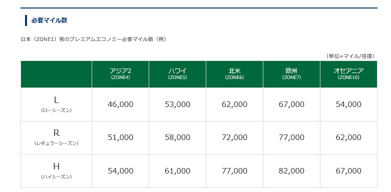
Task: Click the 単位=マイル/往復 unit note
Action: pyautogui.click(x=350, y=56)
